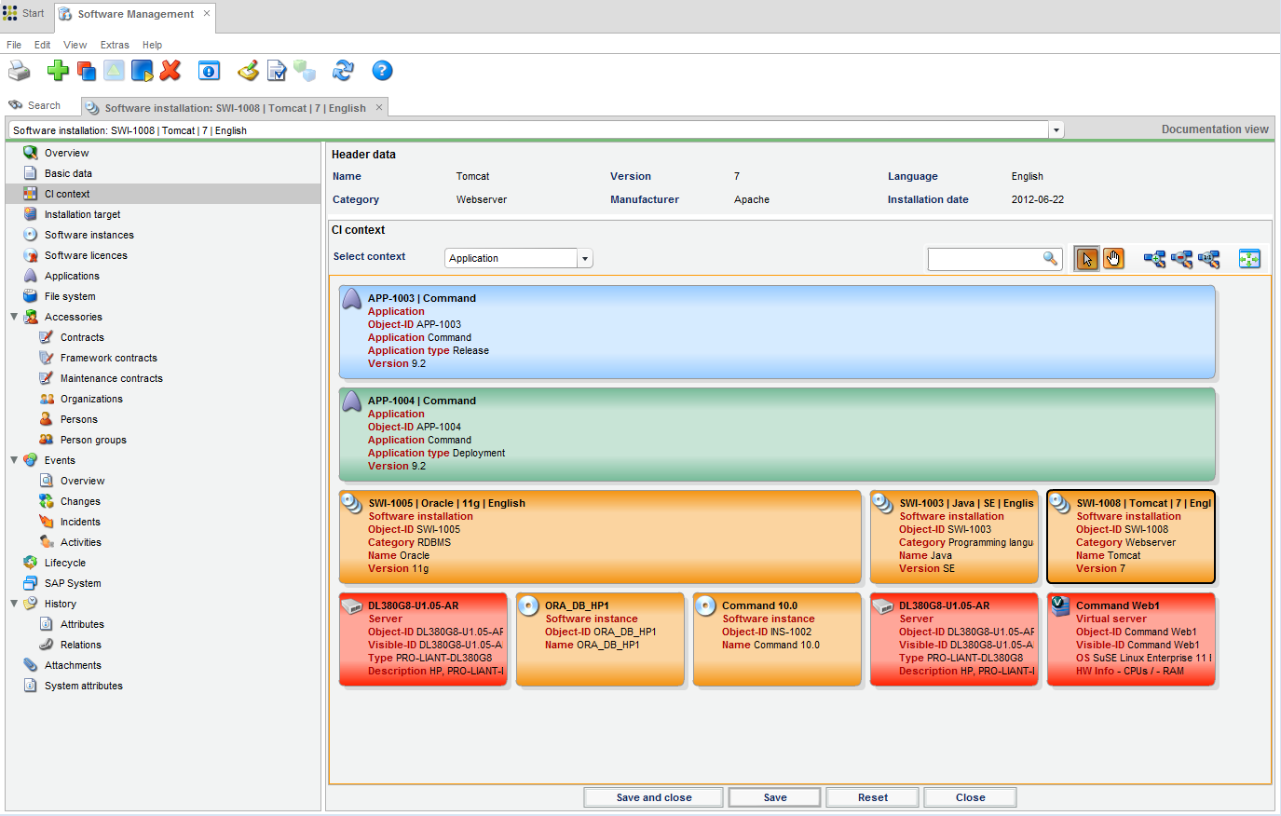The image size is (1281, 816).
Task: Open help with the question mark icon
Action: click(382, 71)
